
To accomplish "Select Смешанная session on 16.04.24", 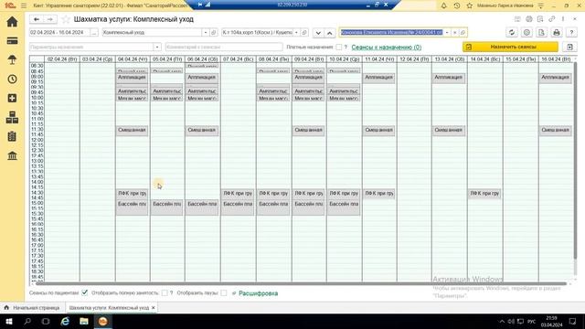I will [555, 131].
